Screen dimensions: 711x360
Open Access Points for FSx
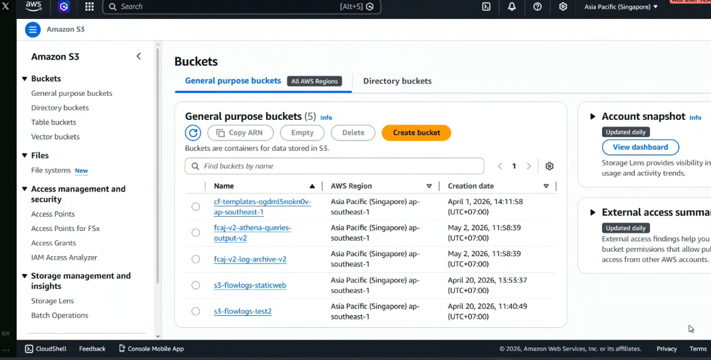click(65, 229)
